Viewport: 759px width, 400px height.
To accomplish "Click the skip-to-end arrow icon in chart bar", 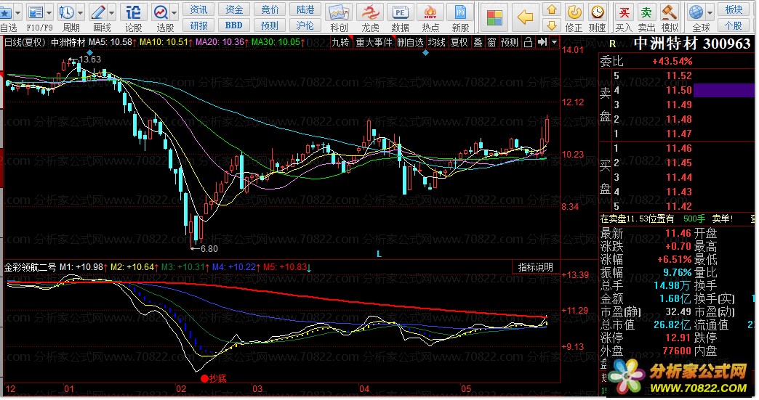I will (x=542, y=43).
